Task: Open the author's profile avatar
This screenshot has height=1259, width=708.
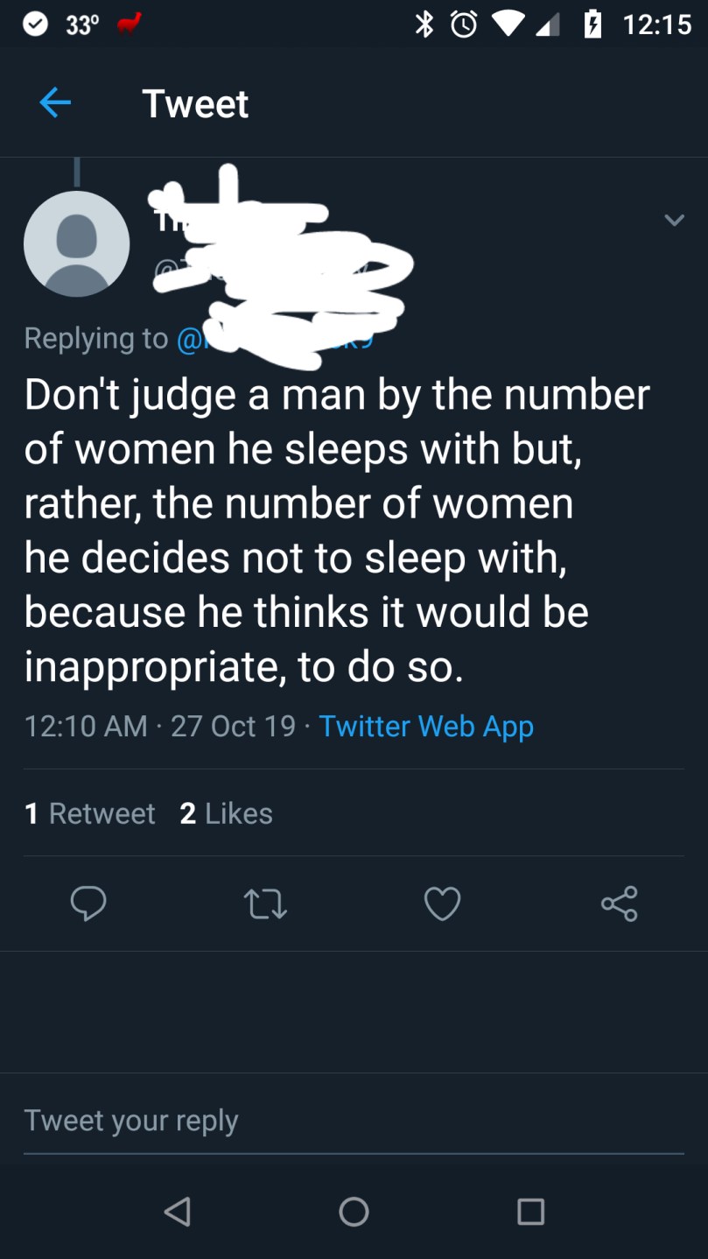Action: (77, 243)
